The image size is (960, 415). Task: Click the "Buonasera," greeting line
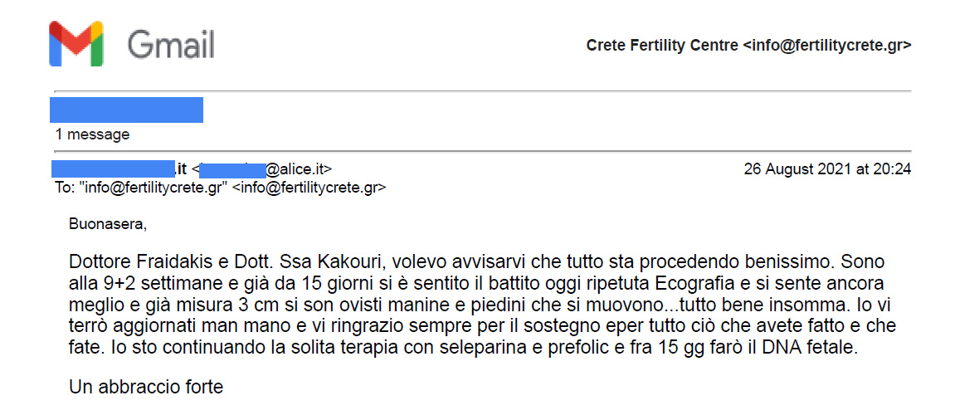(109, 225)
